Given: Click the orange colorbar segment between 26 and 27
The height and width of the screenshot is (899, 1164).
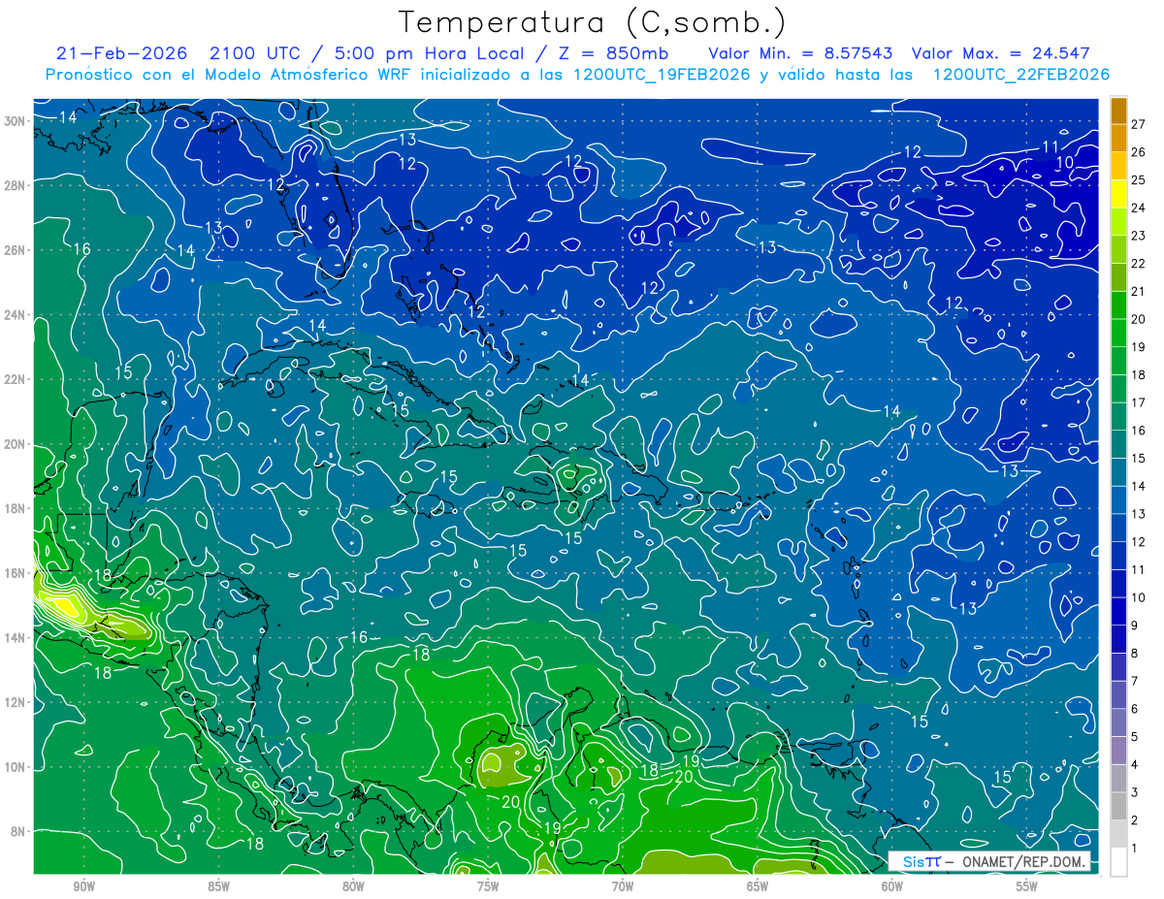Looking at the screenshot, I should coord(1118,139).
